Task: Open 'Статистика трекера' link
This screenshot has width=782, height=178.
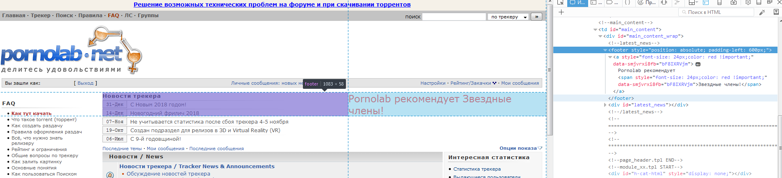Action: 477,169
